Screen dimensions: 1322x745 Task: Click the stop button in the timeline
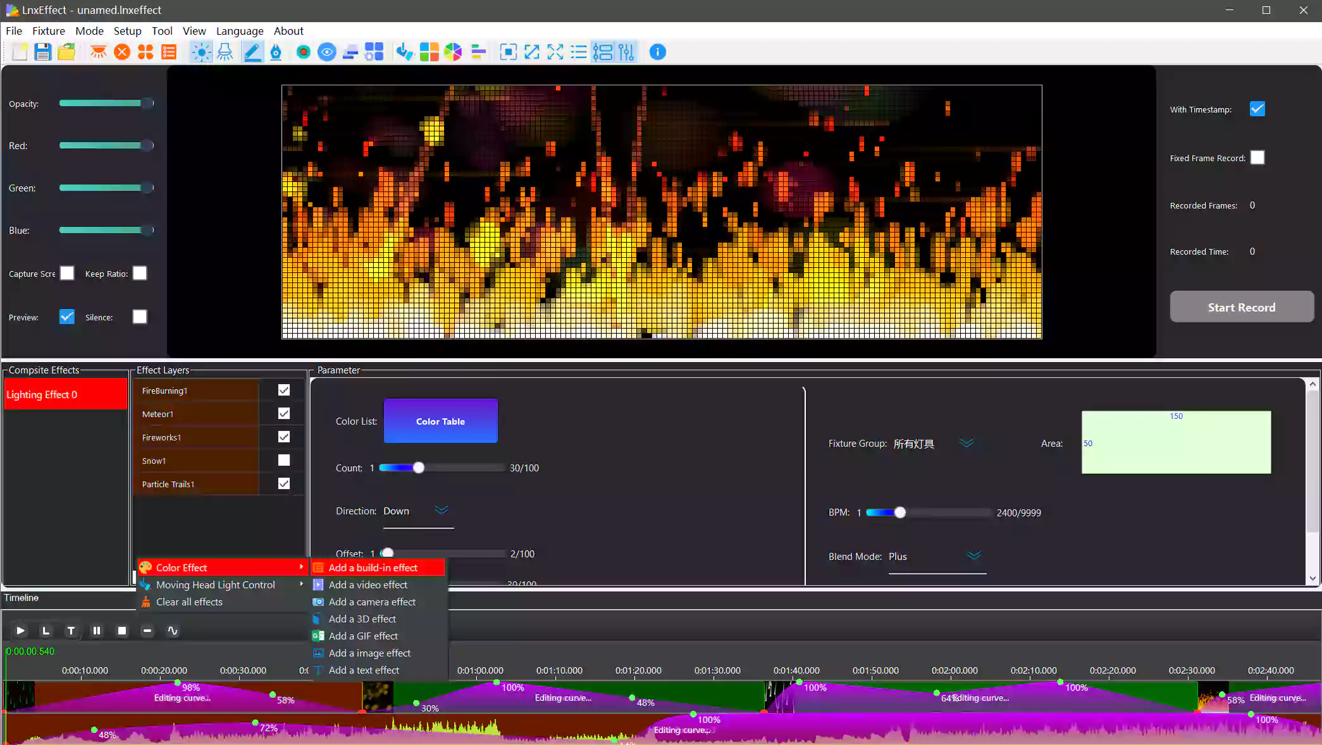point(121,631)
